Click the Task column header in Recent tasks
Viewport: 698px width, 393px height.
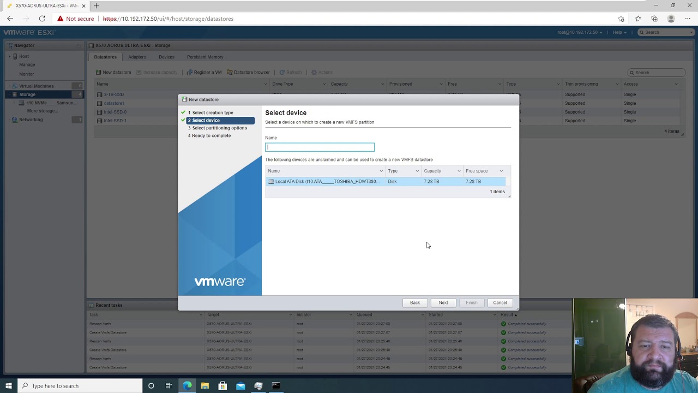[x=94, y=314]
